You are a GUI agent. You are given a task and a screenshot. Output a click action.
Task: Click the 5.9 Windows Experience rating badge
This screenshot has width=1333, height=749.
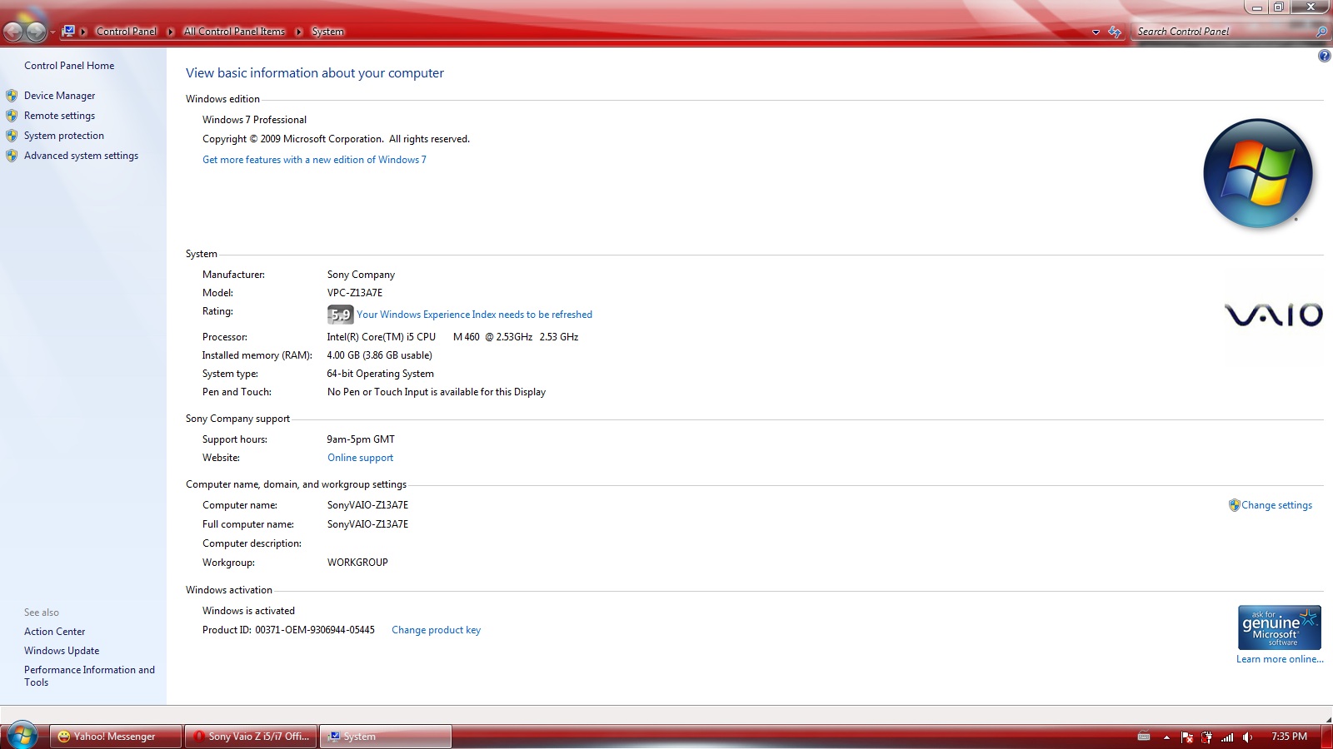pyautogui.click(x=340, y=315)
